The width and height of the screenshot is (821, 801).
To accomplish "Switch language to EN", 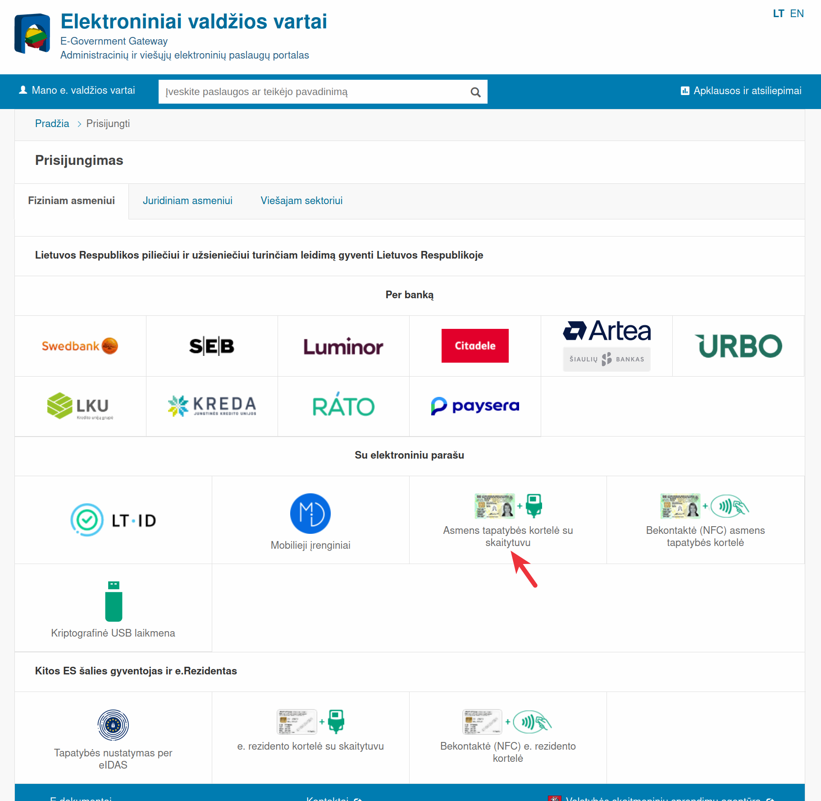I will pos(797,14).
